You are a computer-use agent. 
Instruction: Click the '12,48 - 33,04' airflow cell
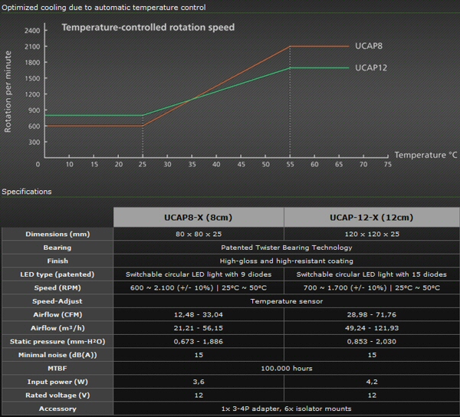coord(199,314)
